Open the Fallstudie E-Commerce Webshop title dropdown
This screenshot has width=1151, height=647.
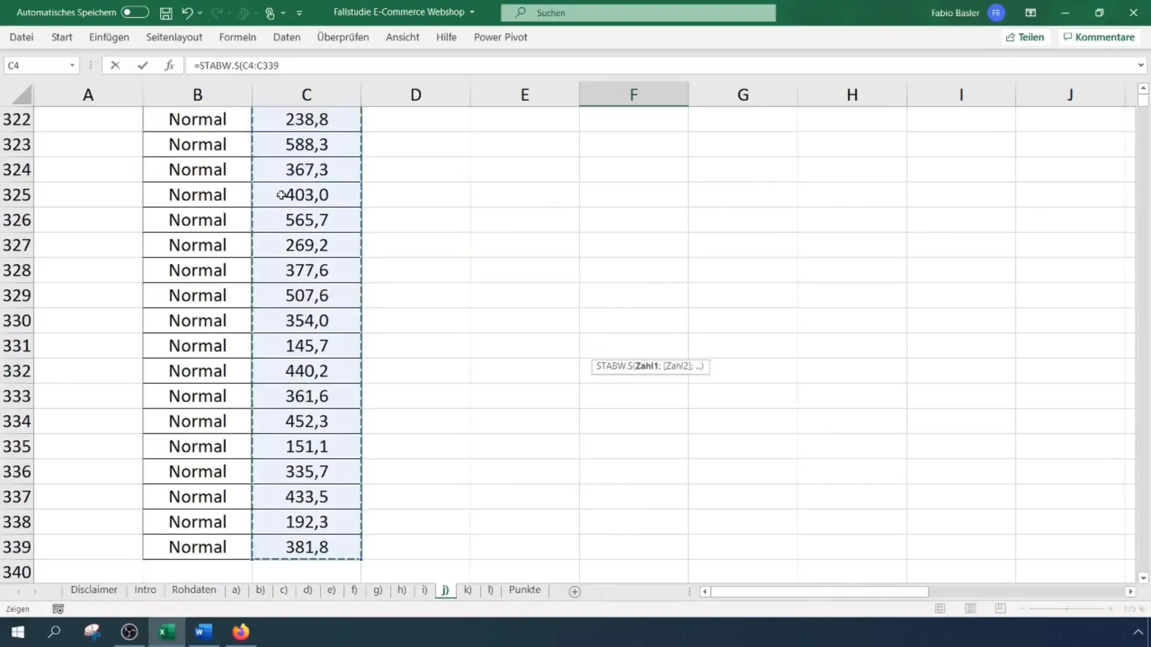pos(472,12)
